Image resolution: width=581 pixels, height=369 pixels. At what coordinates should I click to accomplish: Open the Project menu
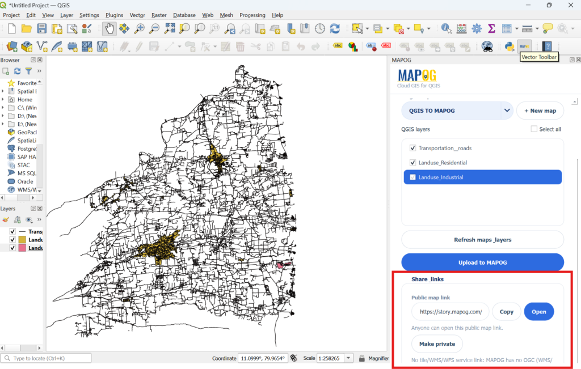[11, 15]
